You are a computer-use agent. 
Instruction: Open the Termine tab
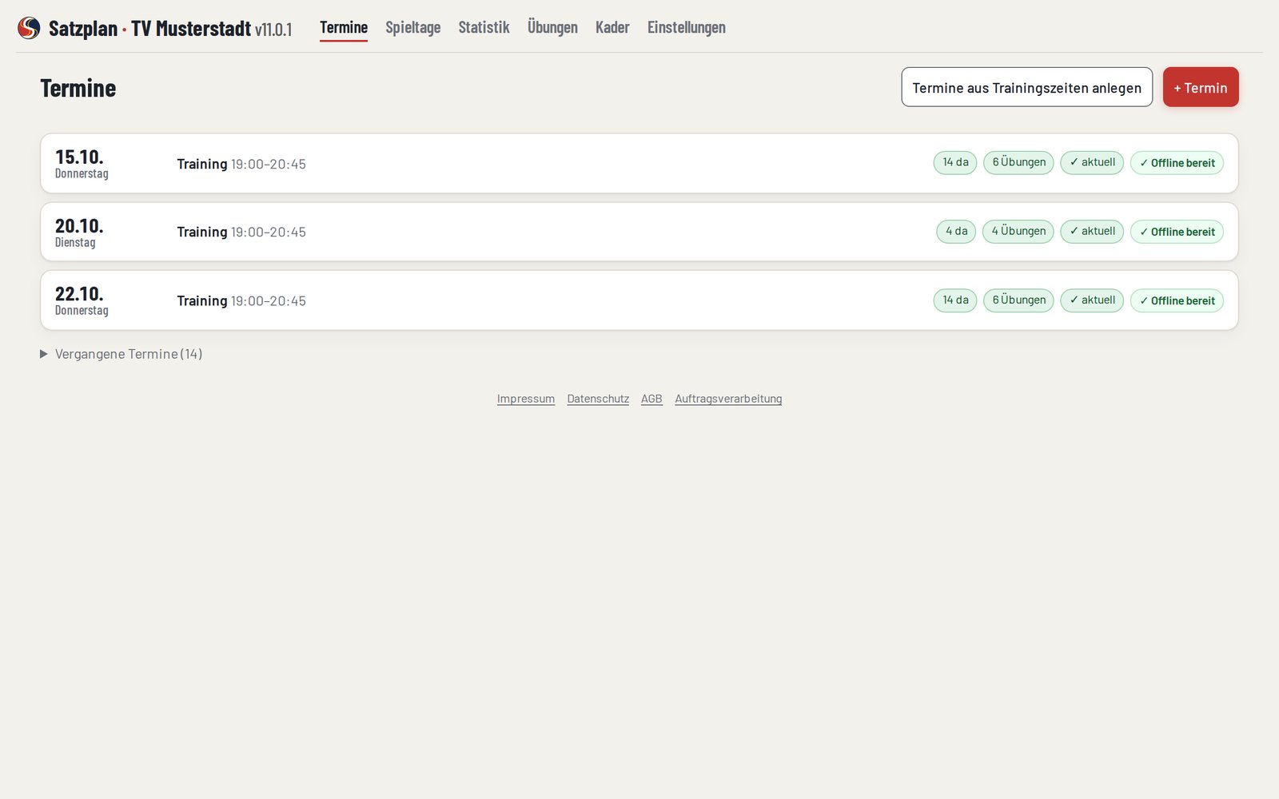(x=344, y=27)
